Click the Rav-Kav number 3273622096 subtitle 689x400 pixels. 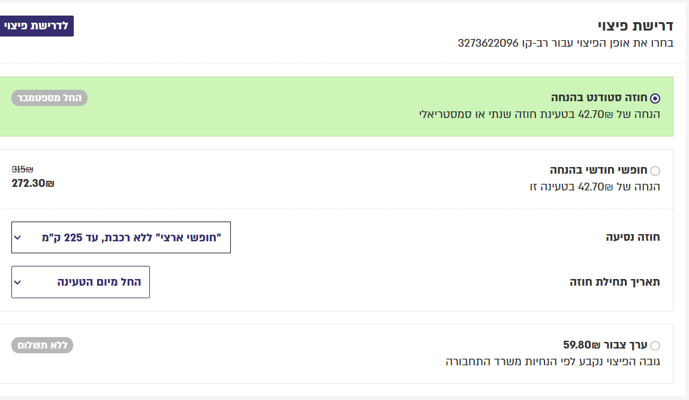pos(565,43)
